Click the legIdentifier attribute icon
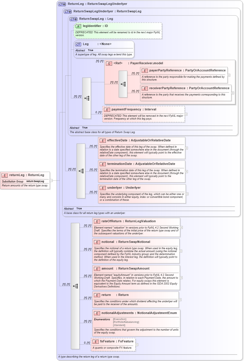 tap(78, 26)
